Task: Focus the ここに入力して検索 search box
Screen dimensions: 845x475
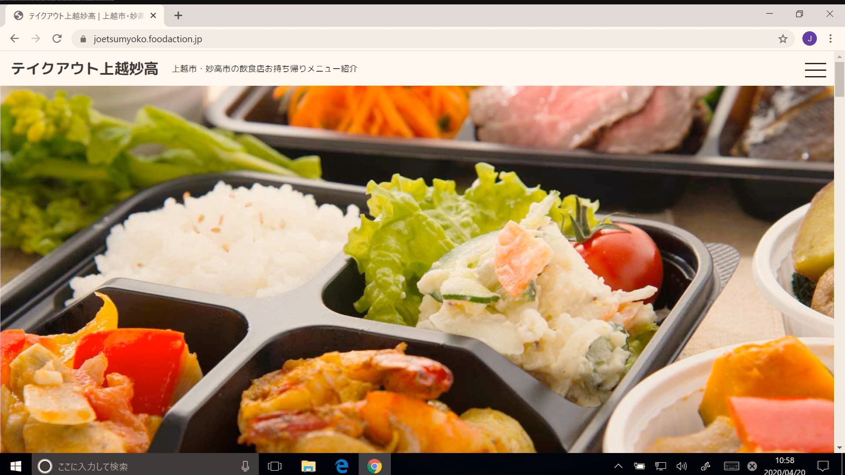Action: (145, 466)
